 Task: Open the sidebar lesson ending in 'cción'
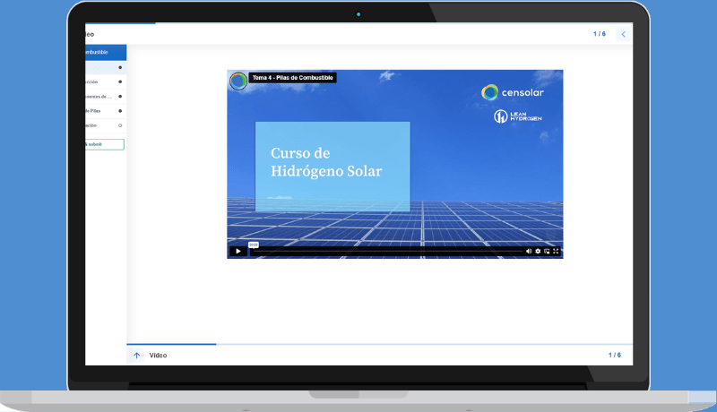tap(106, 82)
